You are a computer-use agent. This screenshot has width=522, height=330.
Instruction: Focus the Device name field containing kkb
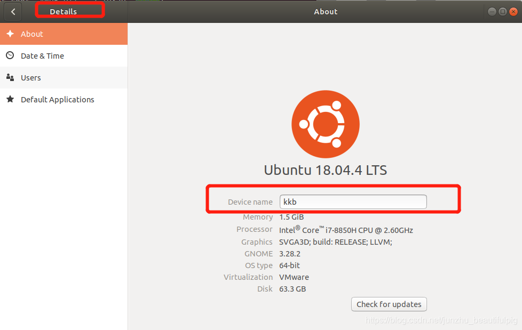click(353, 202)
